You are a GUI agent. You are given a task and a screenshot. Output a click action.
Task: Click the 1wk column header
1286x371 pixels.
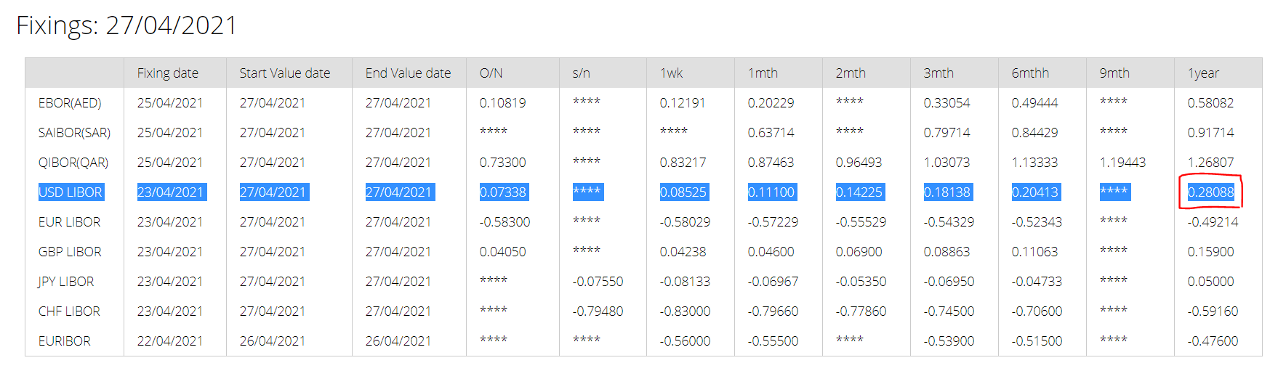(671, 73)
